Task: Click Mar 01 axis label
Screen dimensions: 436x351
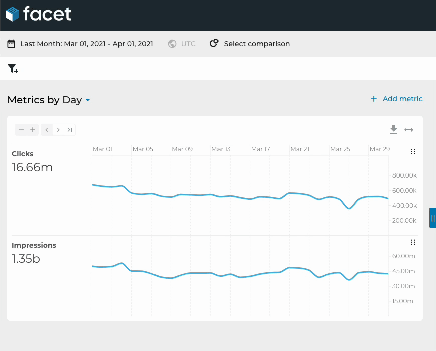Action: click(102, 149)
